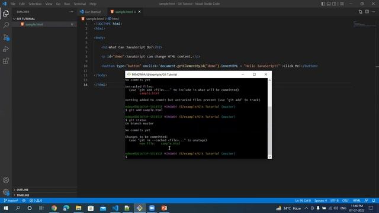Open the editor More Actions ellipsis menu
This screenshot has width=379, height=213.
click(374, 12)
